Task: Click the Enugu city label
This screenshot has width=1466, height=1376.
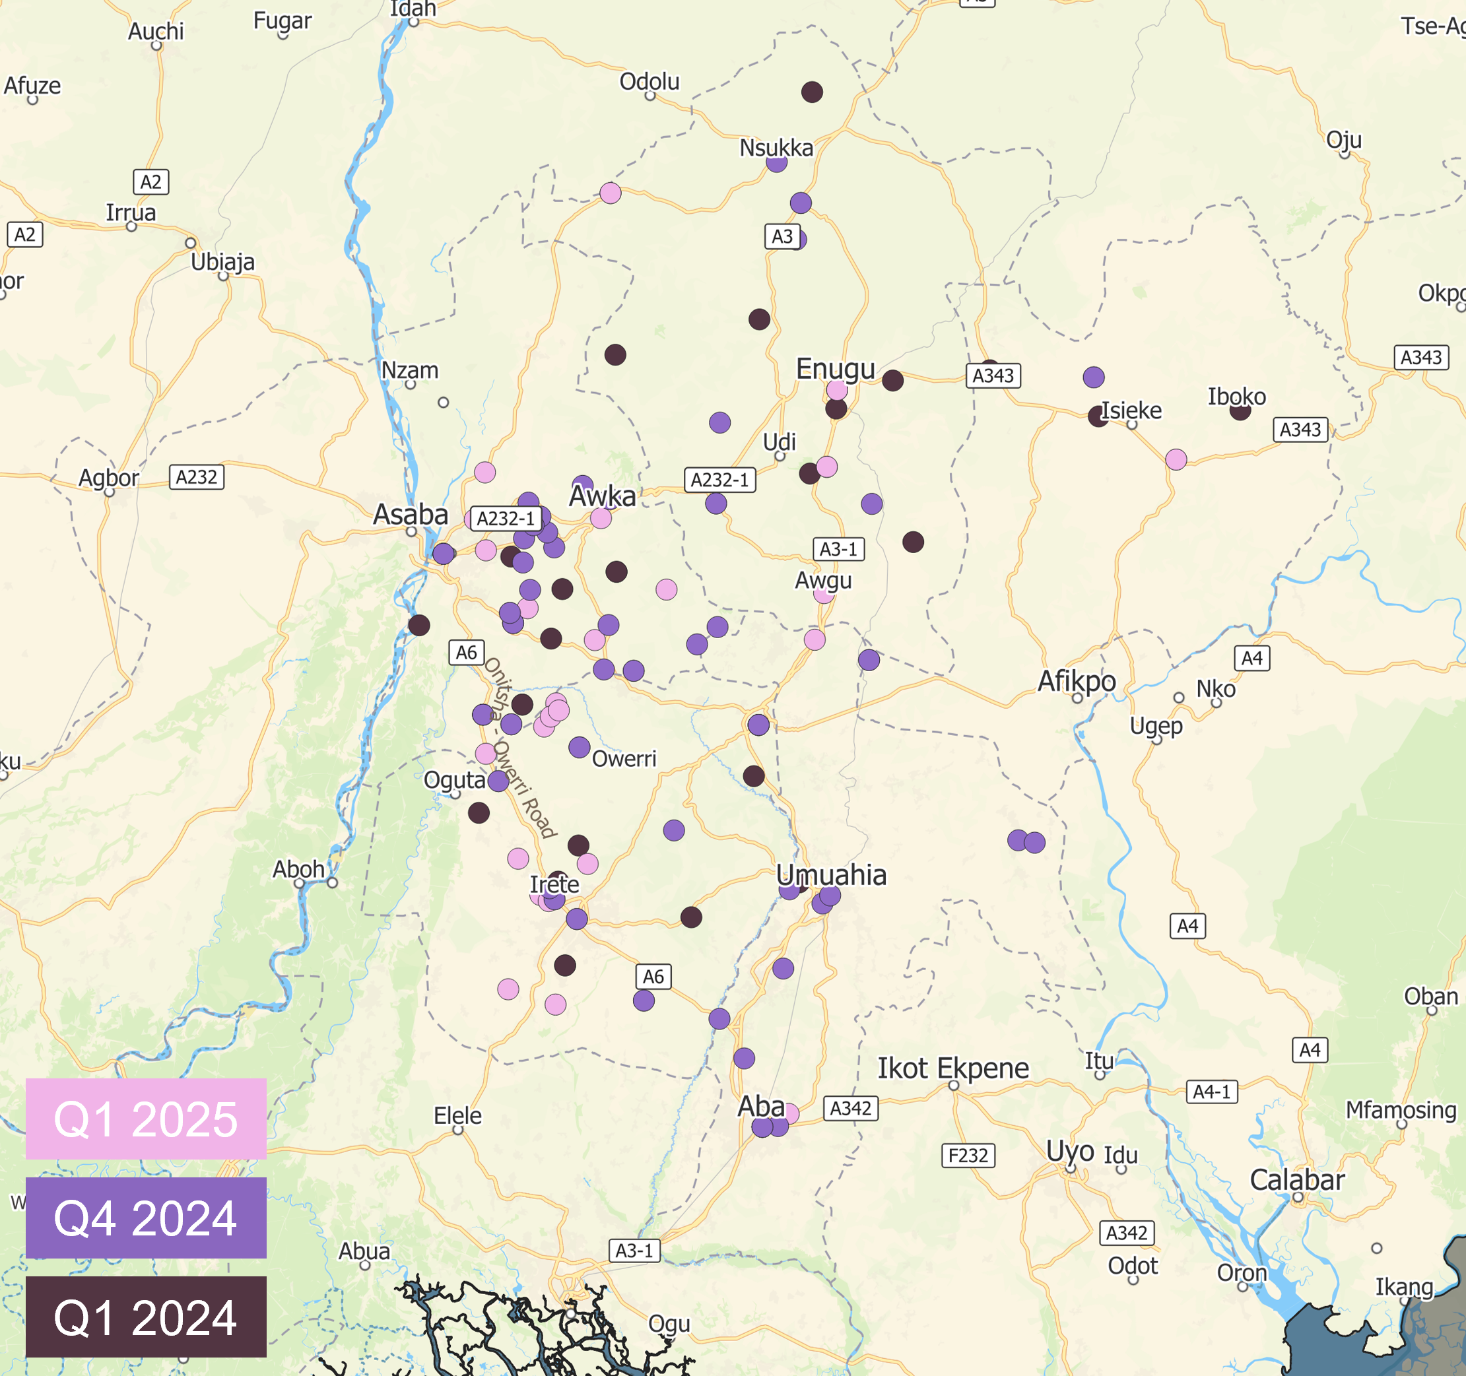Action: pos(835,369)
